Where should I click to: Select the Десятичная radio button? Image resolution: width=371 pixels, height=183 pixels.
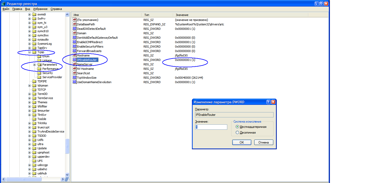click(x=237, y=133)
